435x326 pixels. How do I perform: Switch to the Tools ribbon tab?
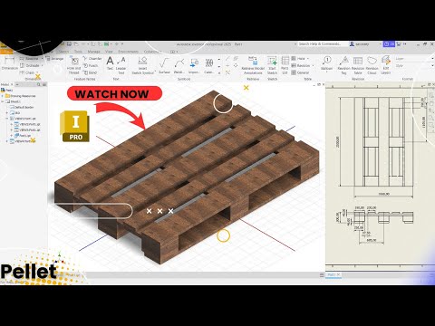pos(78,52)
